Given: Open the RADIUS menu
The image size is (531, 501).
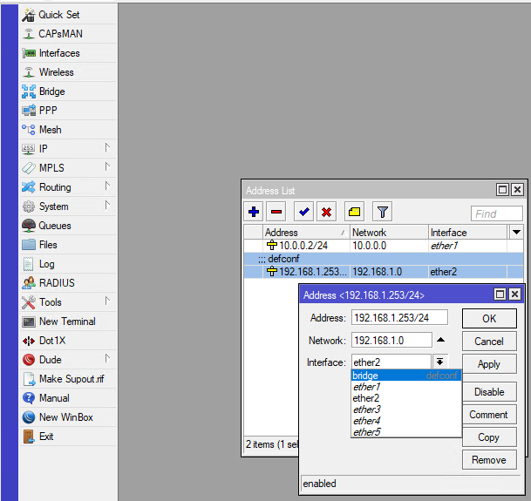Looking at the screenshot, I should [x=68, y=283].
